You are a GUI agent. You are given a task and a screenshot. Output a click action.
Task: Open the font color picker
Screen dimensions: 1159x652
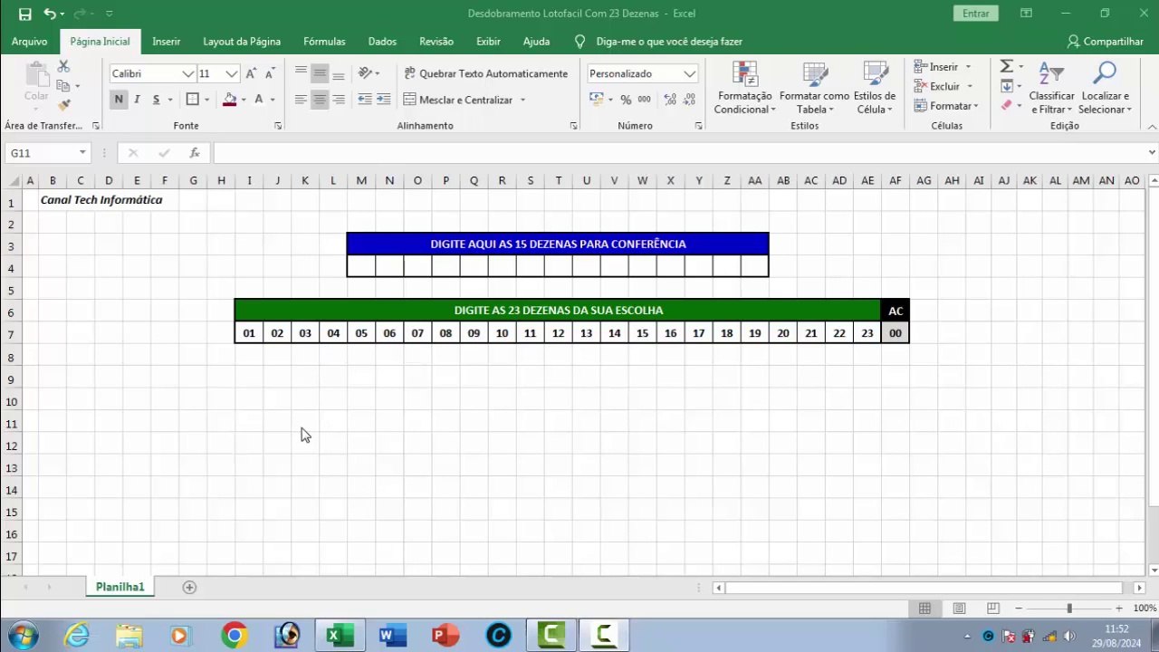[259, 100]
